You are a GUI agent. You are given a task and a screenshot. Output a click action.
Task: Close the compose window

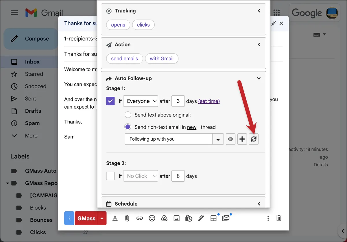click(x=281, y=23)
